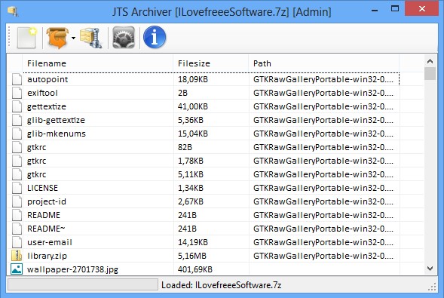Viewport: 444px width, 298px height.
Task: Click the zipped cabinet Compress icon
Action: click(91, 38)
